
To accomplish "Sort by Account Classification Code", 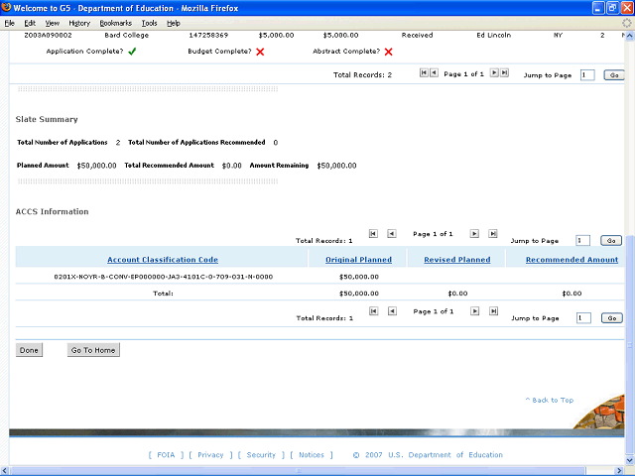I will 163,260.
